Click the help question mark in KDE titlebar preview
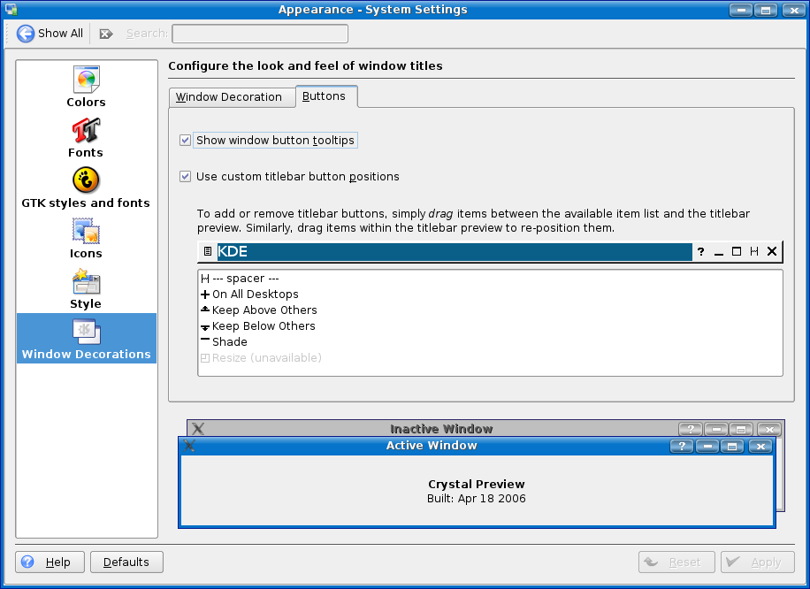The width and height of the screenshot is (810, 589). [x=700, y=252]
